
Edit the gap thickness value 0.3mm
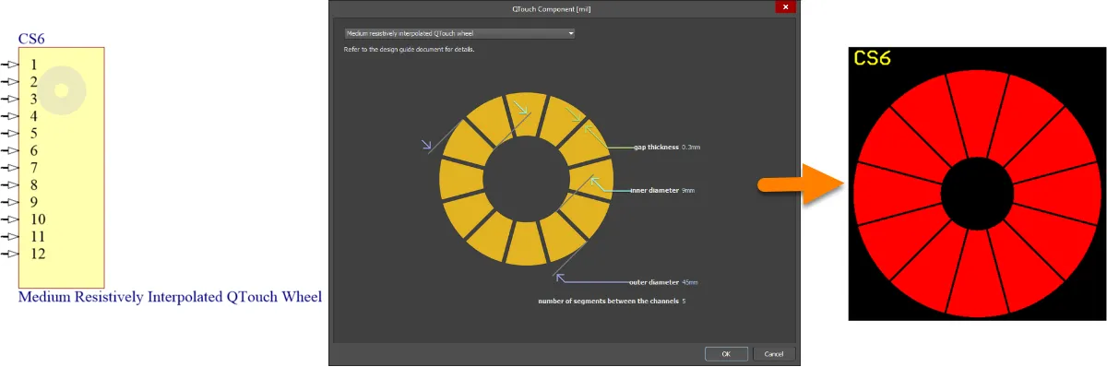pos(690,147)
